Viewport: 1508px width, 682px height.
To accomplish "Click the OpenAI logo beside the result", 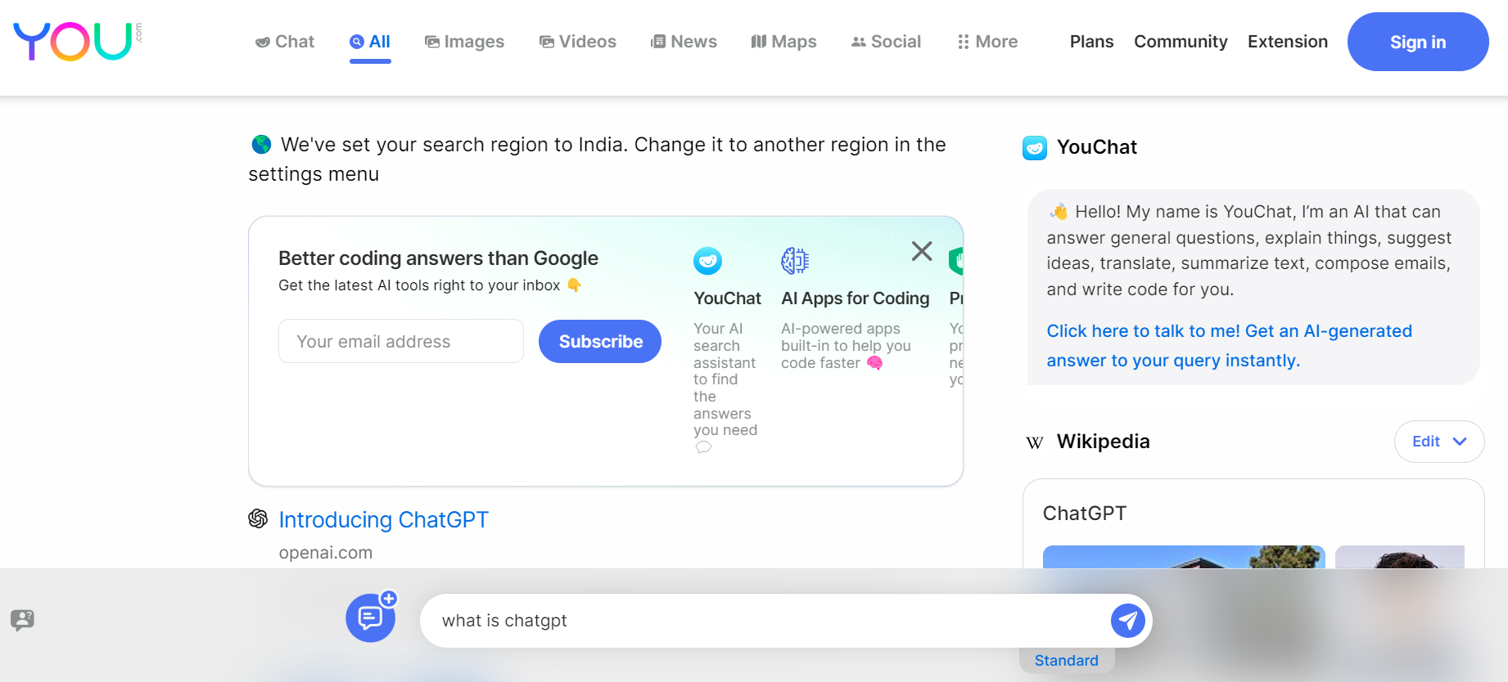I will pyautogui.click(x=258, y=518).
